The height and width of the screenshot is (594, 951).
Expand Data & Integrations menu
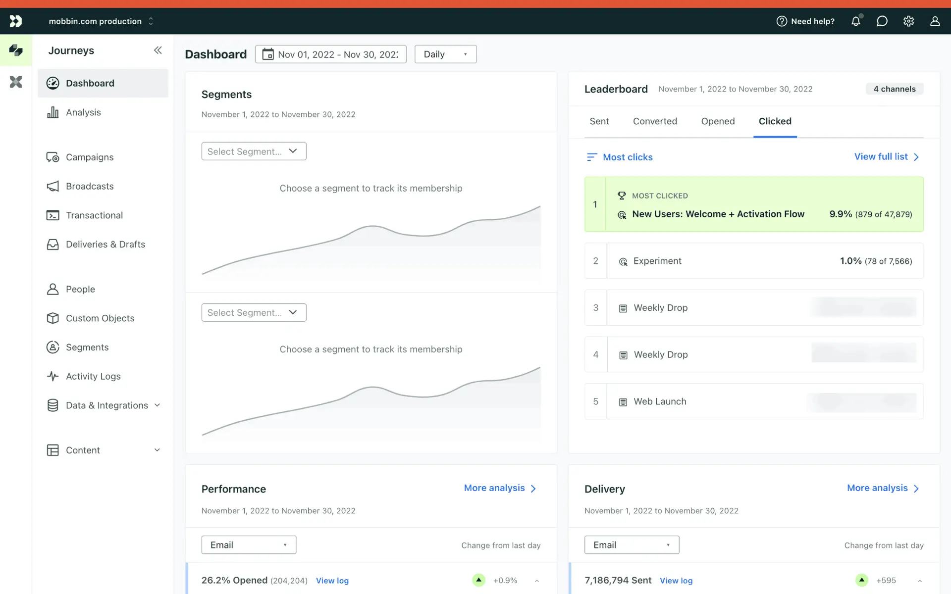tap(157, 405)
